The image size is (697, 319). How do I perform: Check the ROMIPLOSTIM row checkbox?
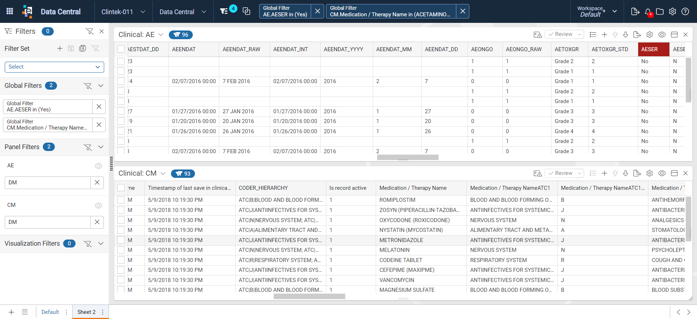pyautogui.click(x=121, y=200)
